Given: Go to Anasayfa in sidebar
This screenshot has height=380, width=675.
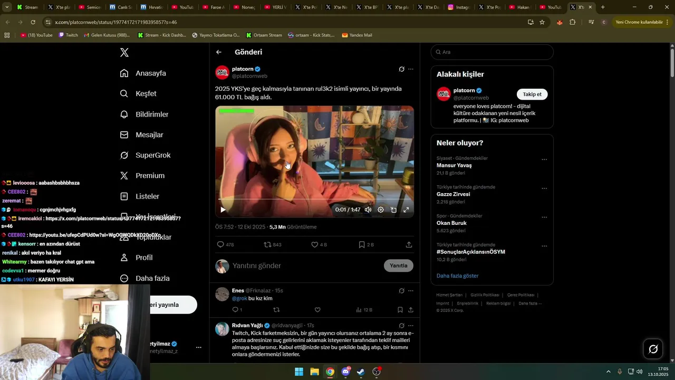Looking at the screenshot, I should [x=143, y=73].
